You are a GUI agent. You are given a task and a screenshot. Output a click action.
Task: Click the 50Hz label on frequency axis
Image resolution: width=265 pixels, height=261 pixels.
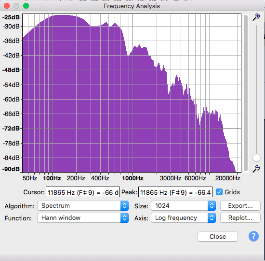(x=30, y=178)
